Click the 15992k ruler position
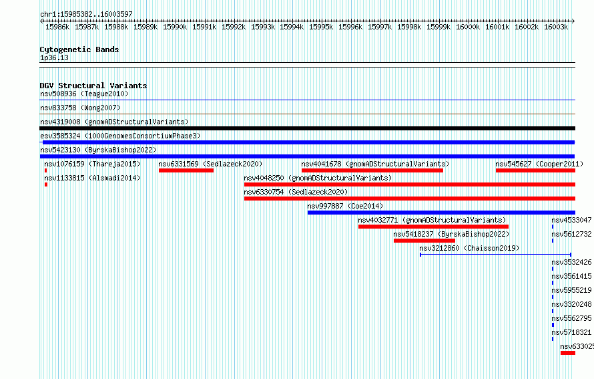The width and height of the screenshot is (594, 379). (x=234, y=27)
